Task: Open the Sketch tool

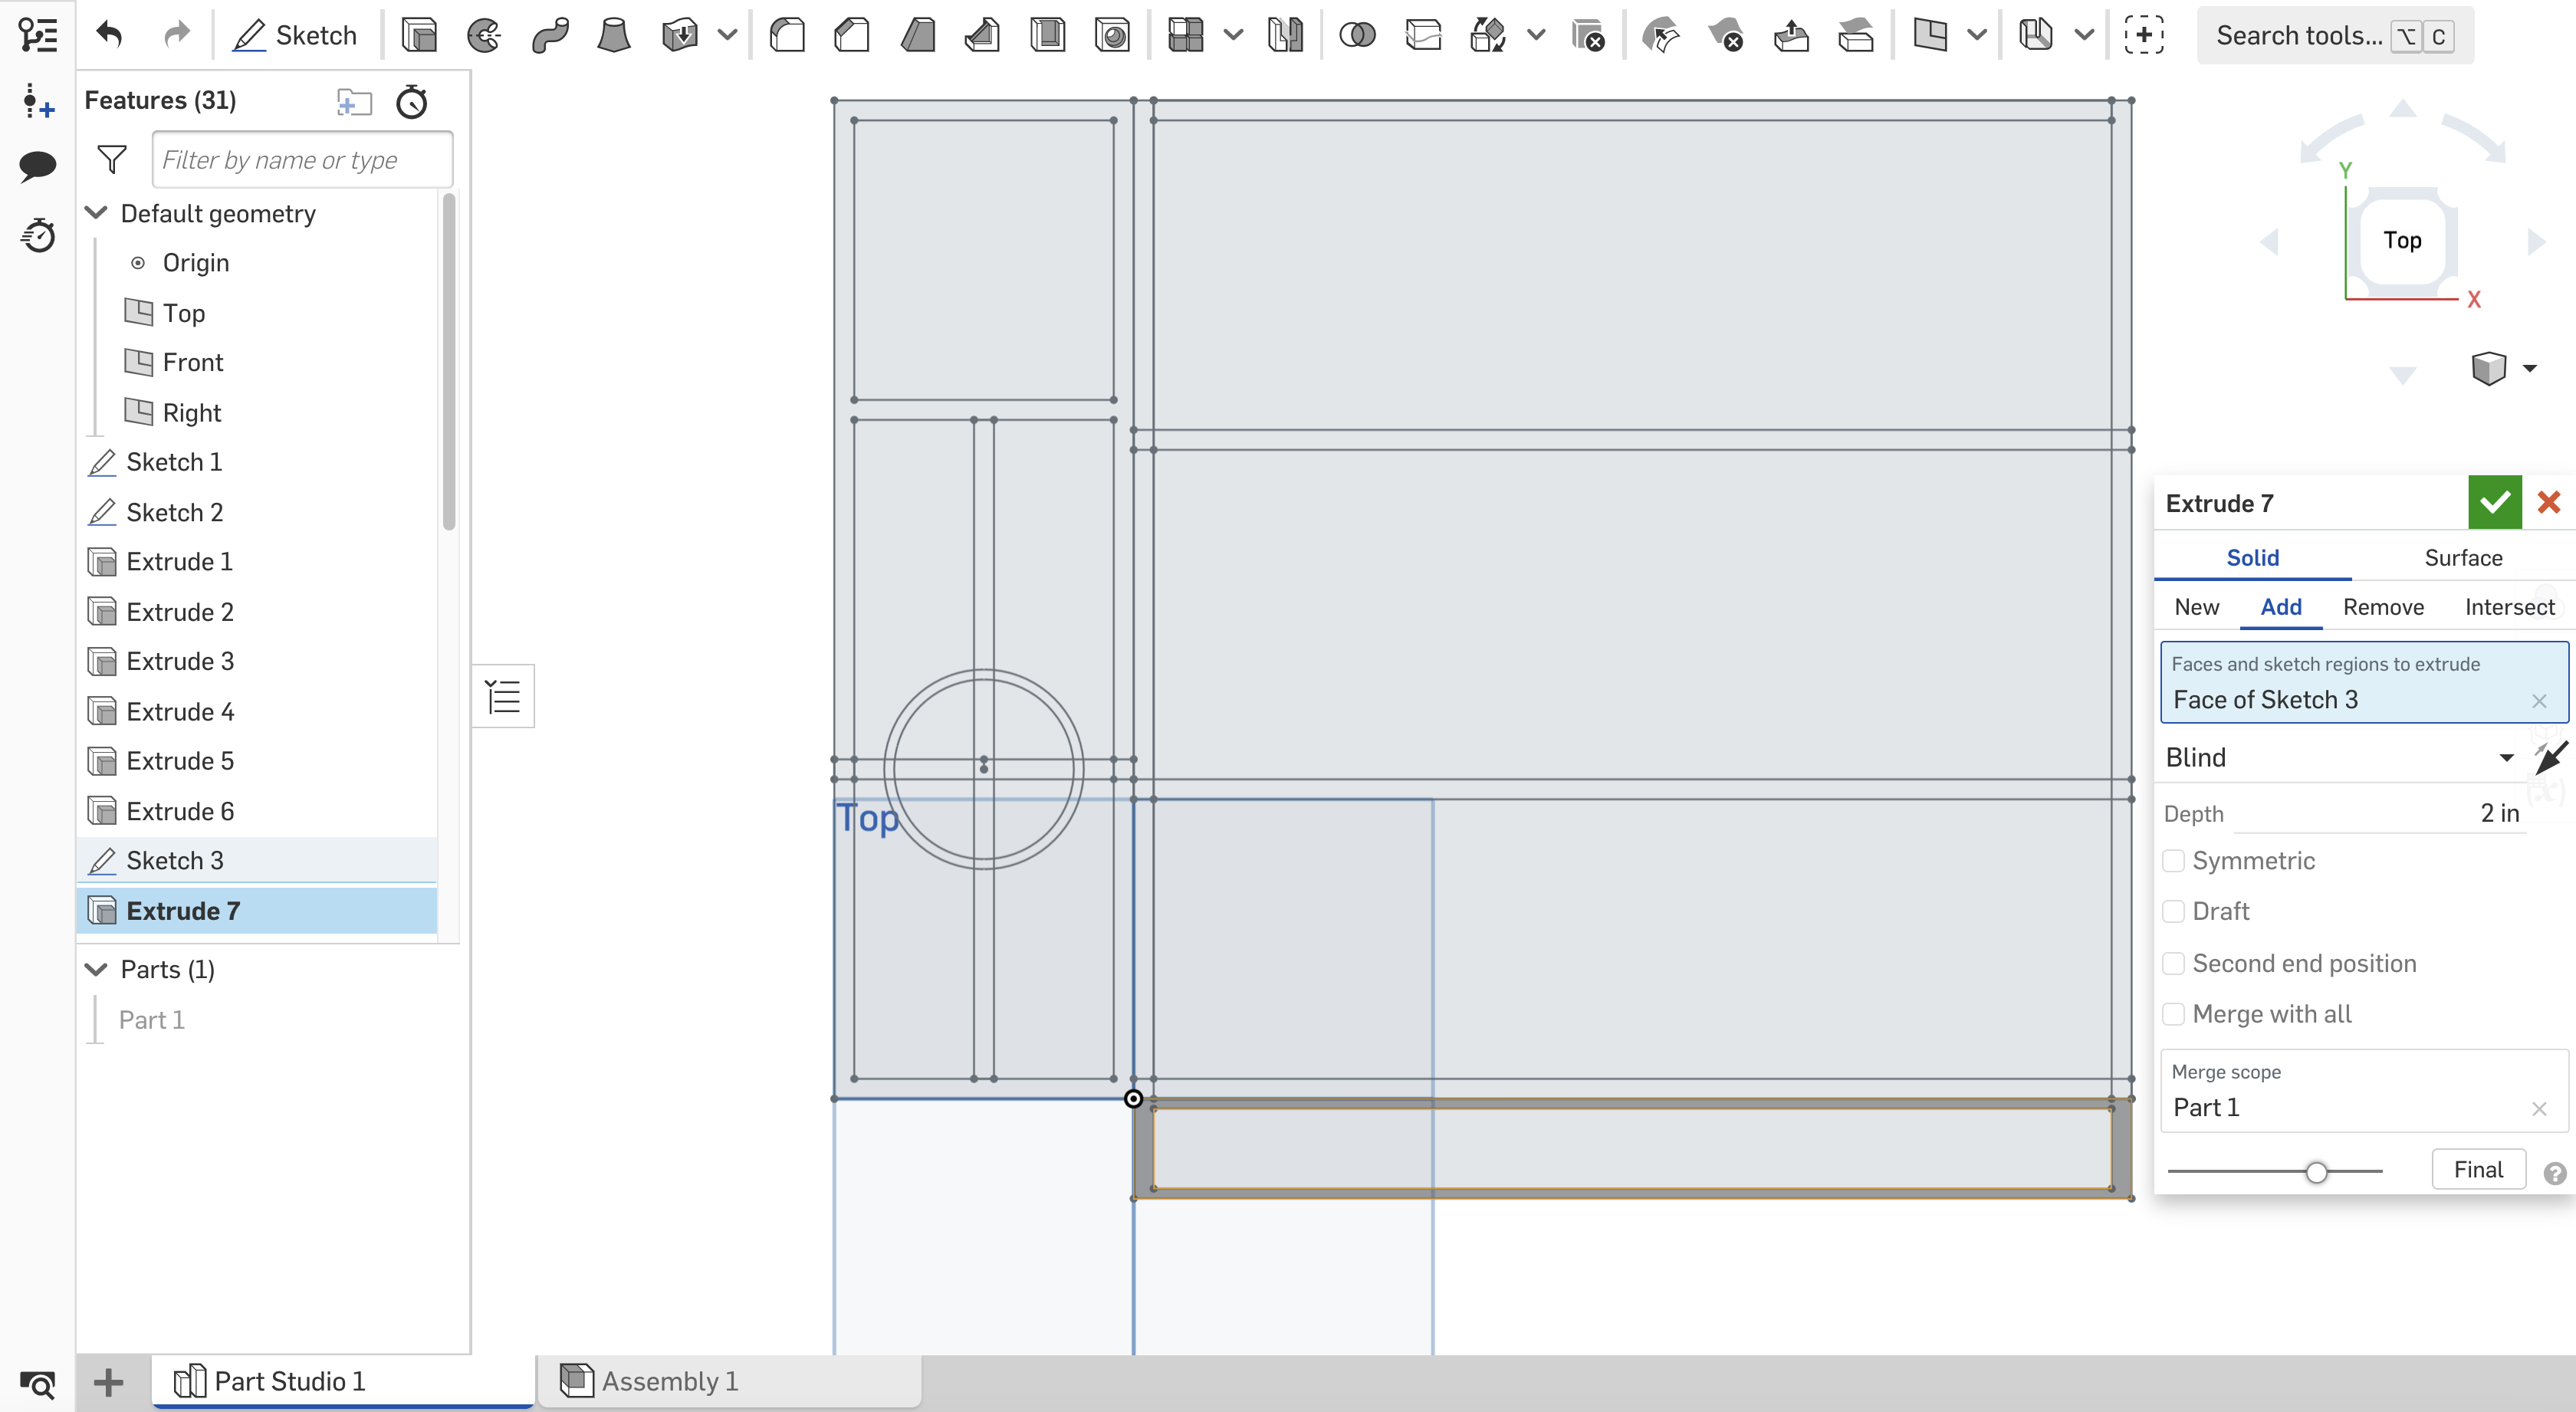Action: point(296,34)
